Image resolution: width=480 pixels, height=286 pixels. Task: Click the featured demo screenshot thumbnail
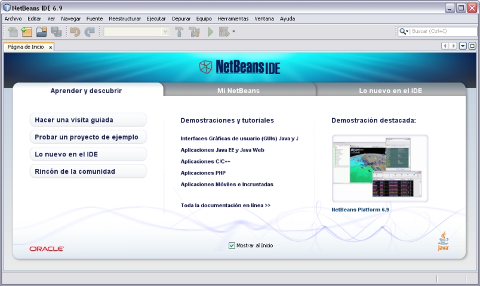pyautogui.click(x=380, y=168)
